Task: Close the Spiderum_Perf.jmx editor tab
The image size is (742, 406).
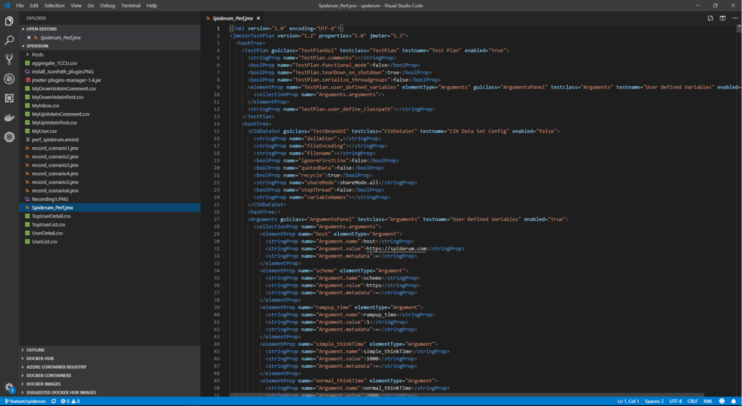Action: tap(258, 18)
